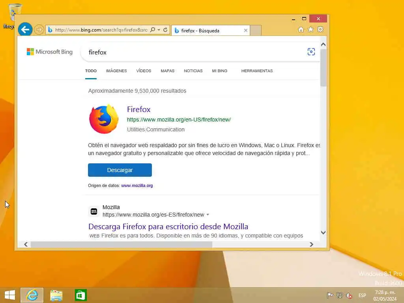Click the muted volume icon in tray
404x303 pixels.
pyautogui.click(x=350, y=296)
